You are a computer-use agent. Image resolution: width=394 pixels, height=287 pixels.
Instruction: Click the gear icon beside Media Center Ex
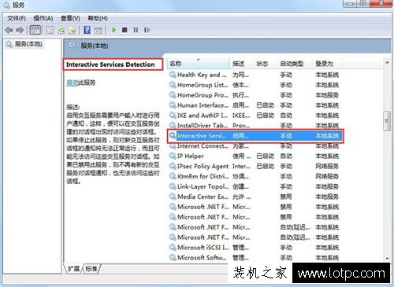click(173, 197)
